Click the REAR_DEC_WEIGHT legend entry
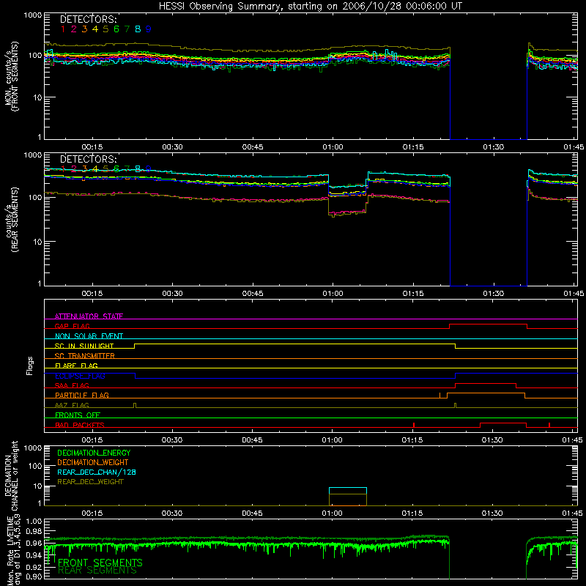586x586 pixels. tap(90, 482)
